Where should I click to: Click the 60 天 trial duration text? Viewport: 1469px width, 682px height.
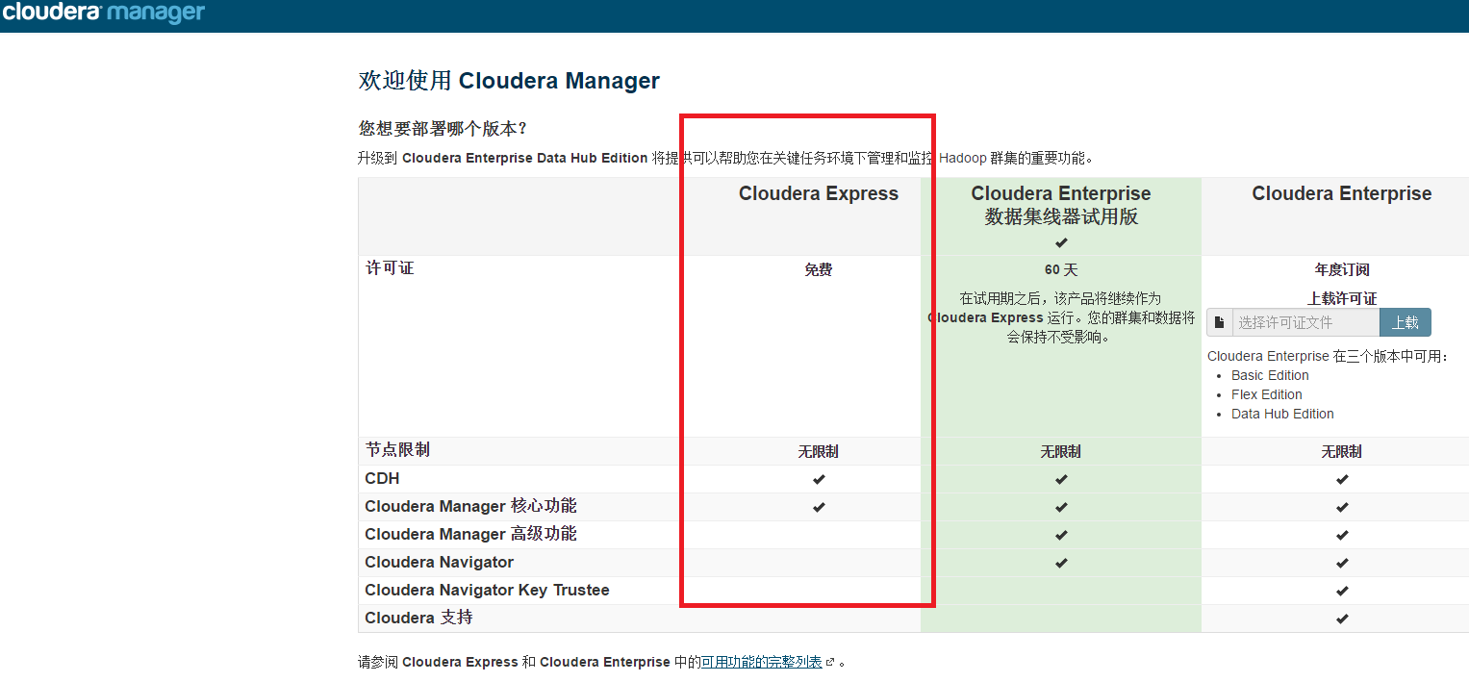tap(1061, 270)
